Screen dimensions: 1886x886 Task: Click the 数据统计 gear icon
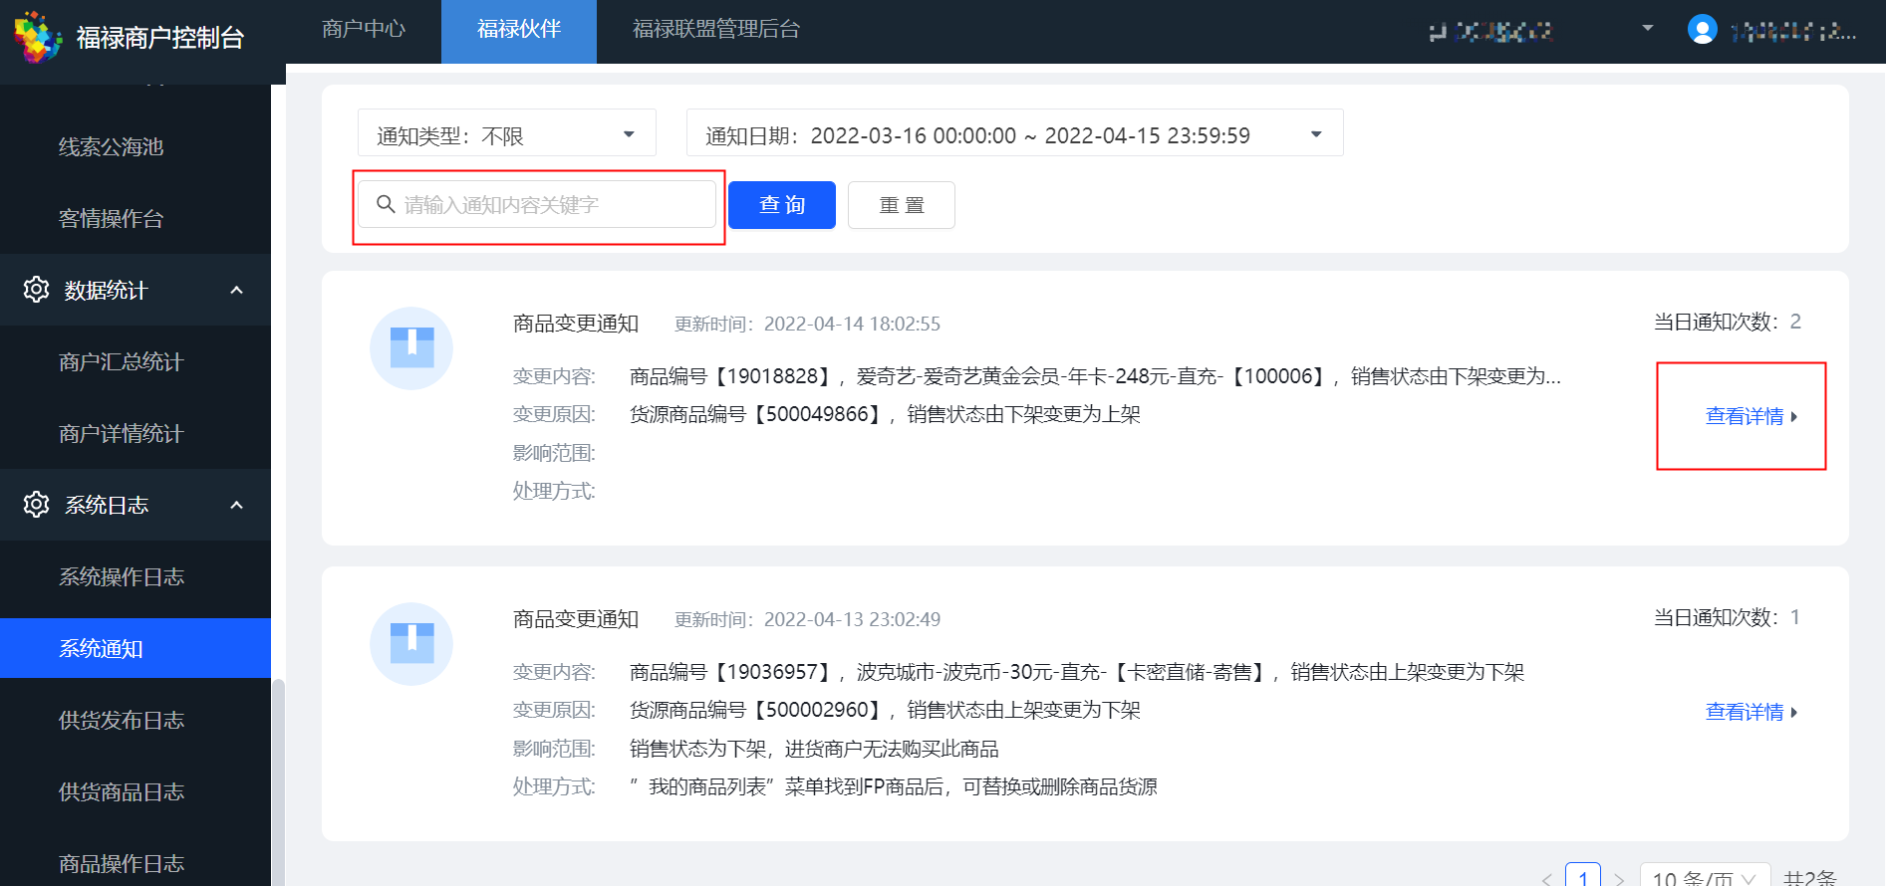tap(37, 290)
